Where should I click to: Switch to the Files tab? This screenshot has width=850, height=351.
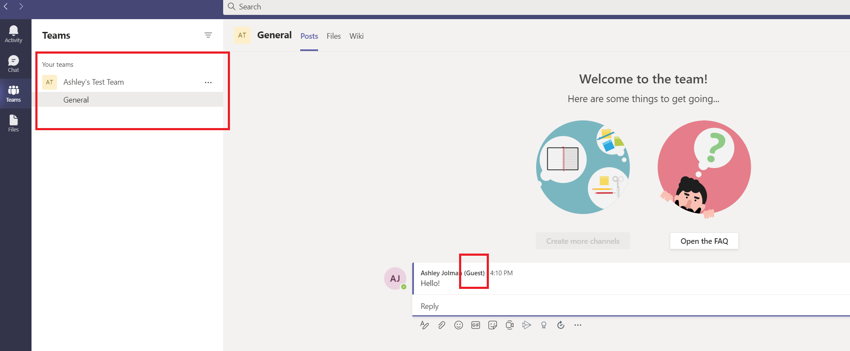point(334,36)
